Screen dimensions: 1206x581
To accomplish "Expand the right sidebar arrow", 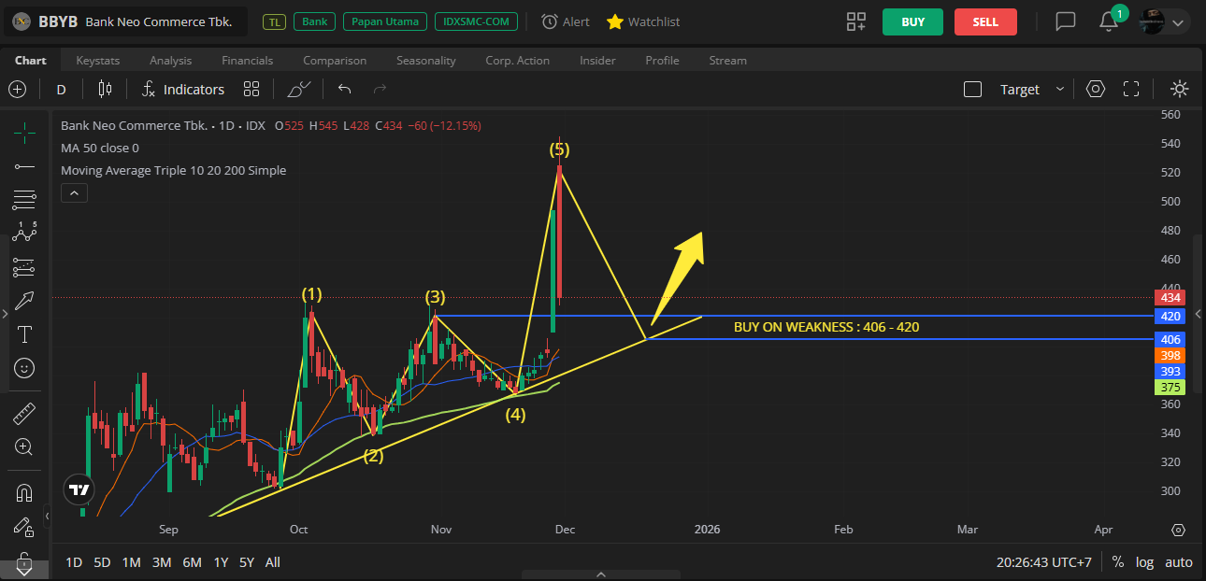I will (1199, 315).
